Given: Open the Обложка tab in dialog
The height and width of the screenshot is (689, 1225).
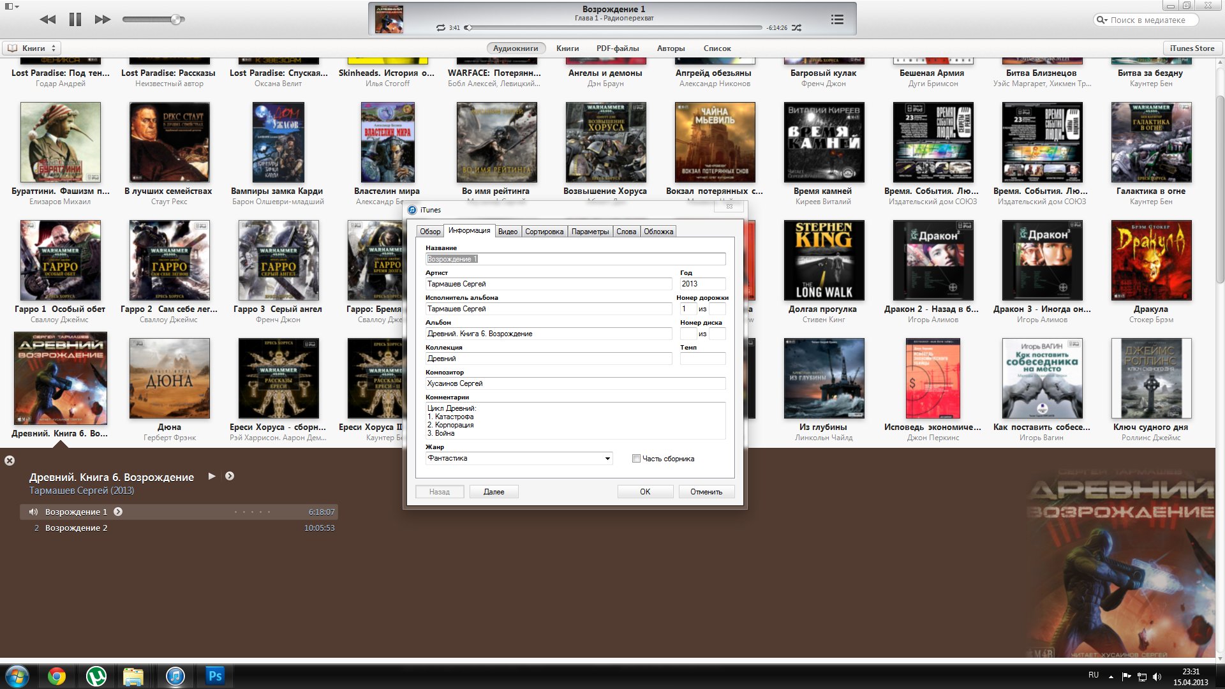Looking at the screenshot, I should [658, 232].
